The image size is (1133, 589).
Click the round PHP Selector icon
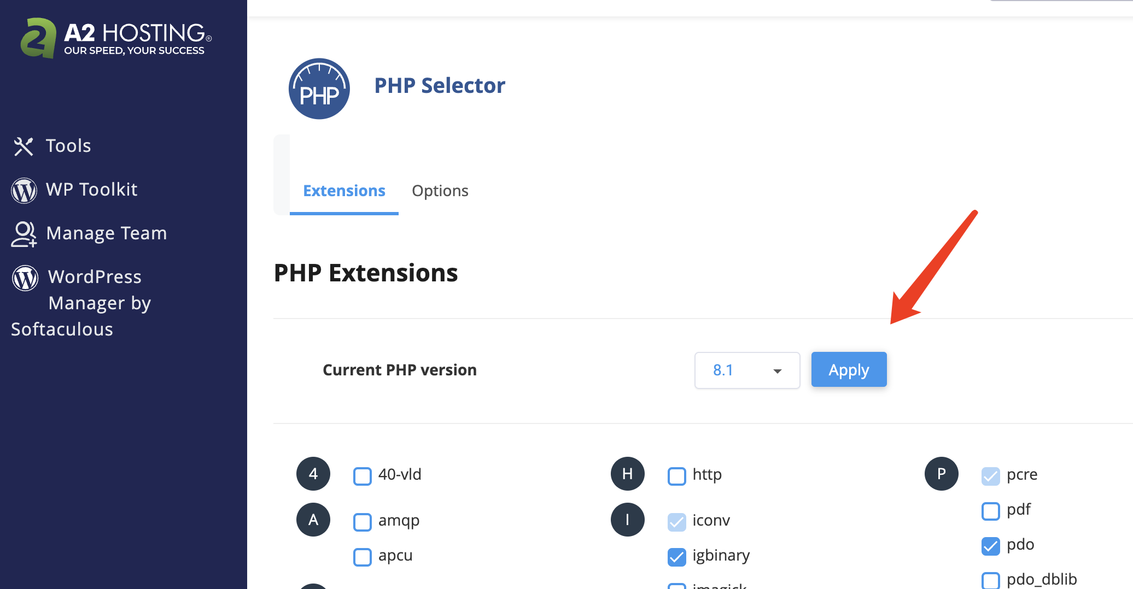point(319,89)
